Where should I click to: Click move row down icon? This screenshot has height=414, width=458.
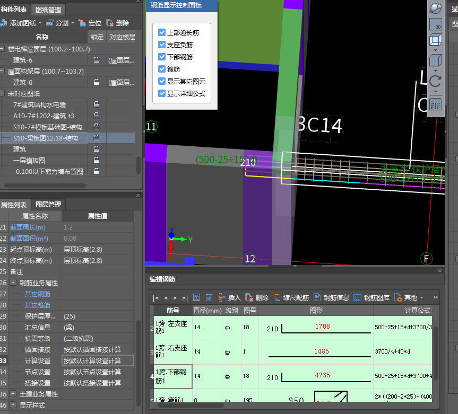pyautogui.click(x=209, y=297)
